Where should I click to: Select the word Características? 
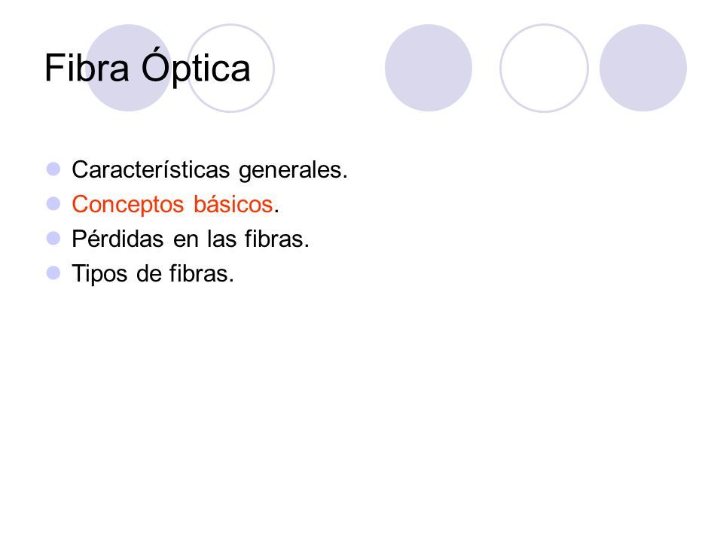[151, 169]
